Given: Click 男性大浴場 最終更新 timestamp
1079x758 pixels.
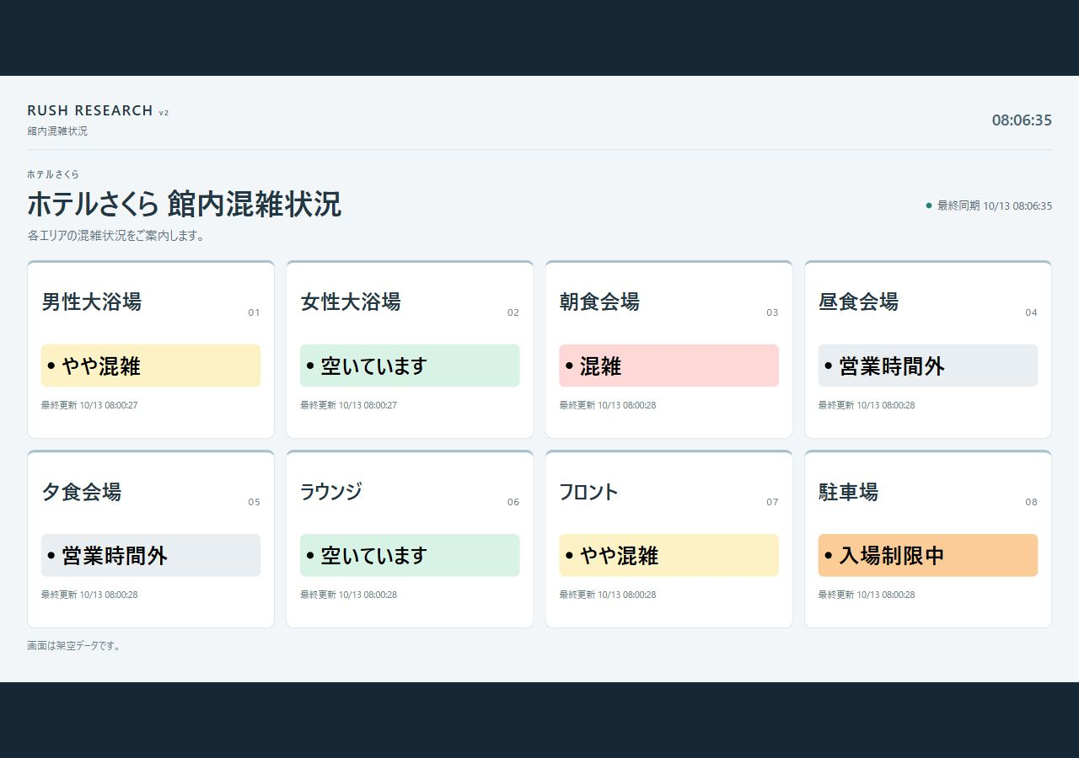Looking at the screenshot, I should point(89,405).
